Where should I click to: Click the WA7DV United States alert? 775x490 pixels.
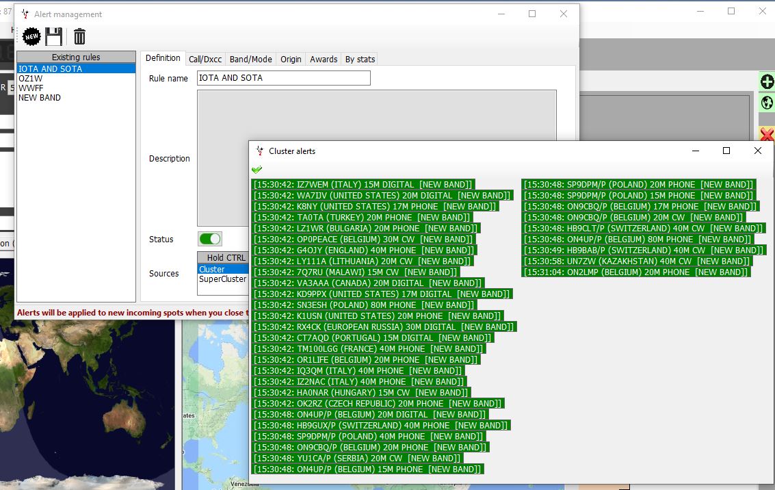[x=382, y=195]
